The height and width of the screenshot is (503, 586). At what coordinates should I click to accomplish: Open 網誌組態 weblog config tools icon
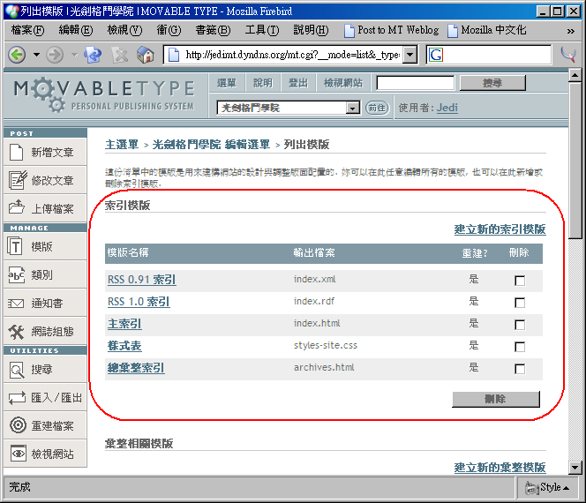[16, 332]
